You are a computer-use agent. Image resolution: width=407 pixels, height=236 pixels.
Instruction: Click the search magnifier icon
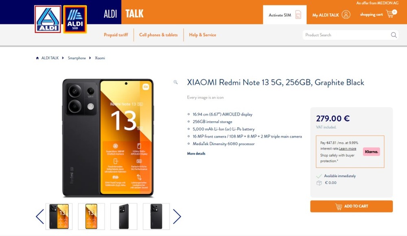point(394,35)
